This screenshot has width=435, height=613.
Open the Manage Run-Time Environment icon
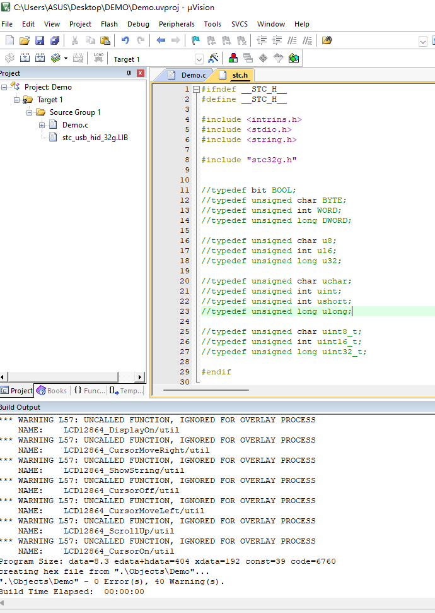(x=263, y=58)
